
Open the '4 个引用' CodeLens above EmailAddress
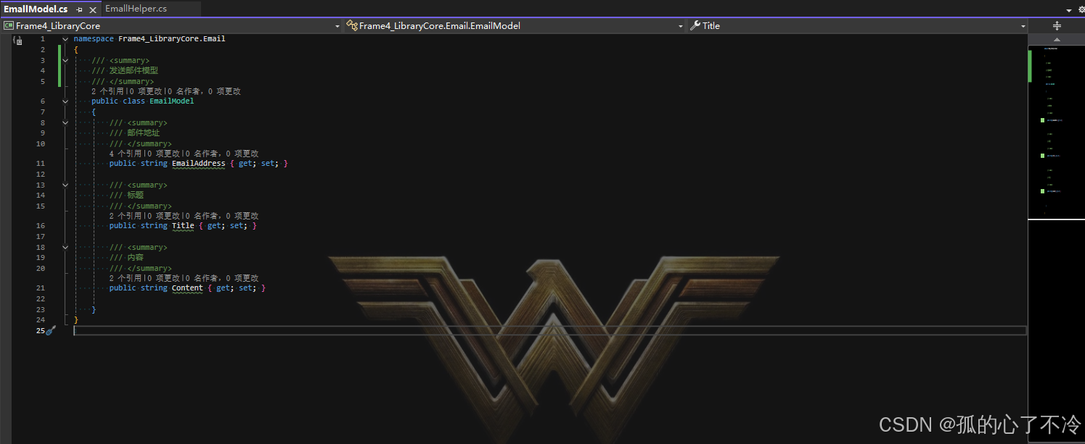126,154
